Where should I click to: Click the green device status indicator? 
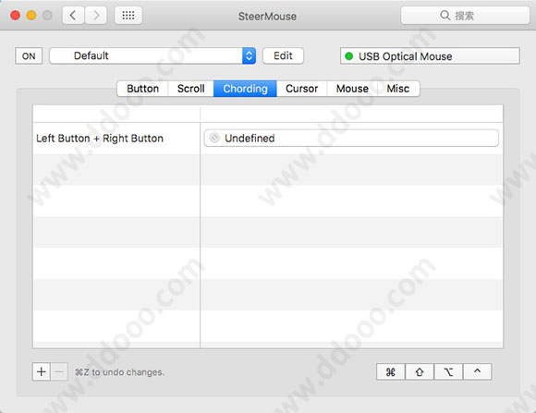[x=349, y=56]
